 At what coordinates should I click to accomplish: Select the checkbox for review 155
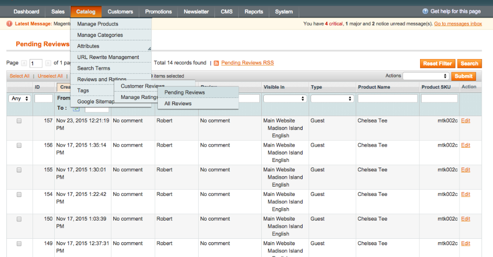point(19,170)
